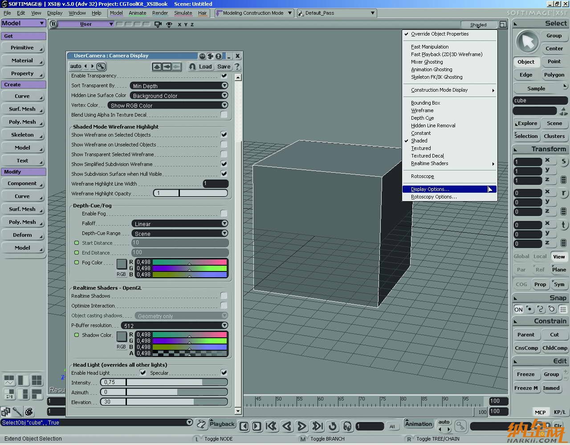Open Sort Transparent By Min Depth dropdown
Screen dimensions: 570x445
pos(179,85)
